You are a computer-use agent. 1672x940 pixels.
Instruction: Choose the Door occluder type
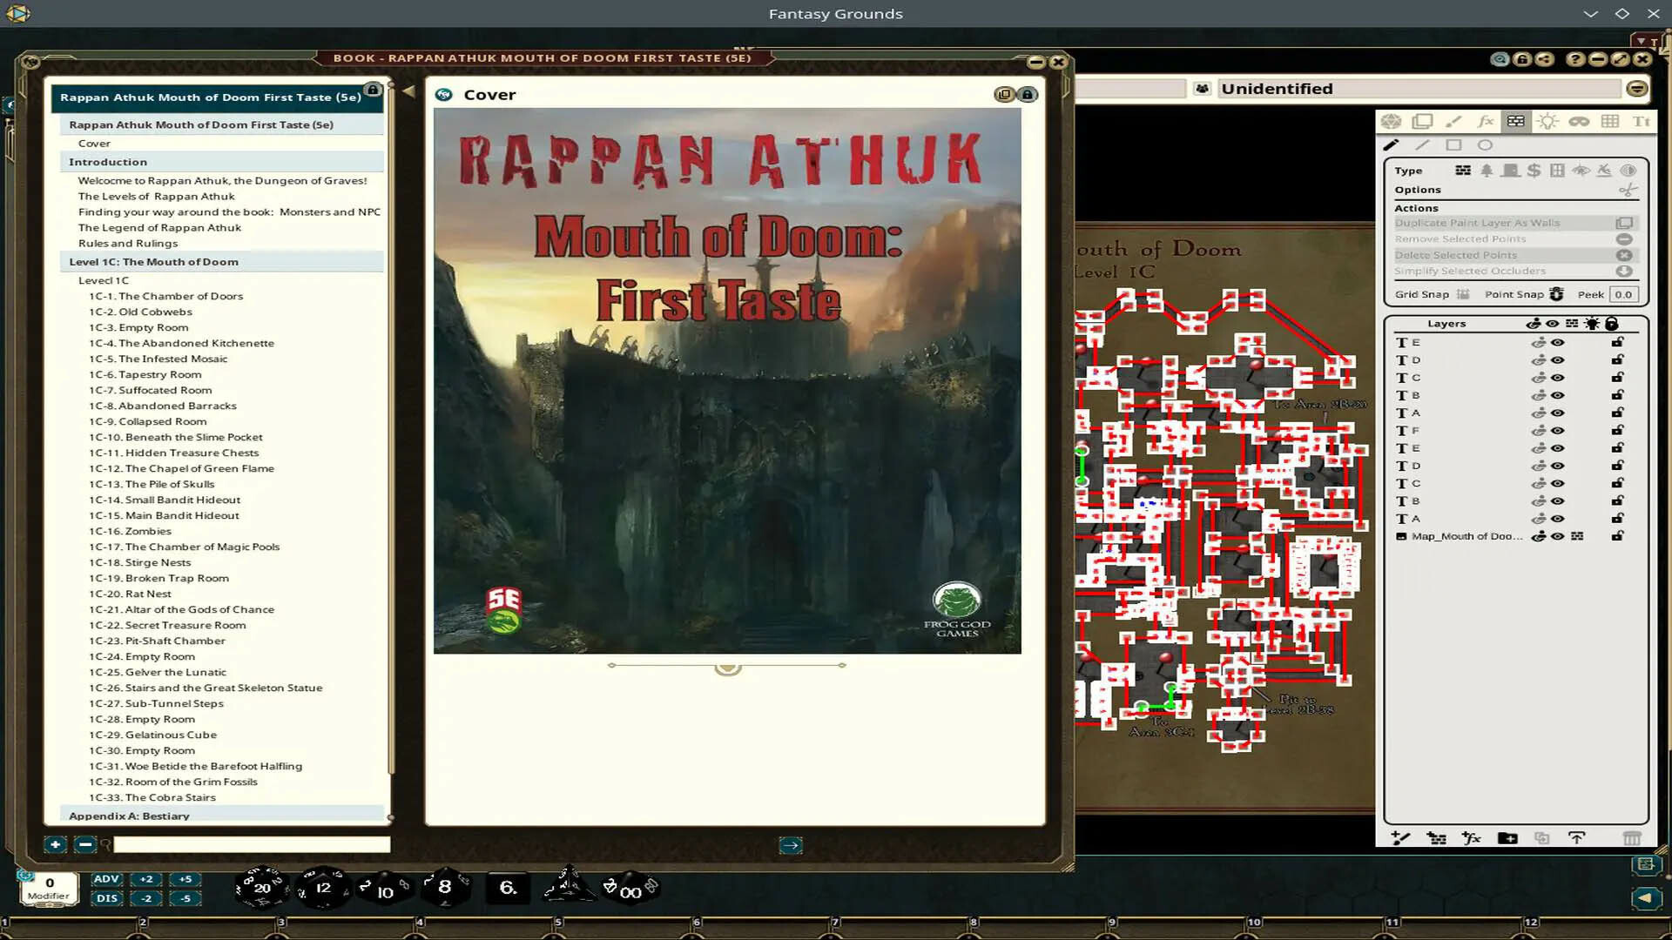pyautogui.click(x=1512, y=171)
